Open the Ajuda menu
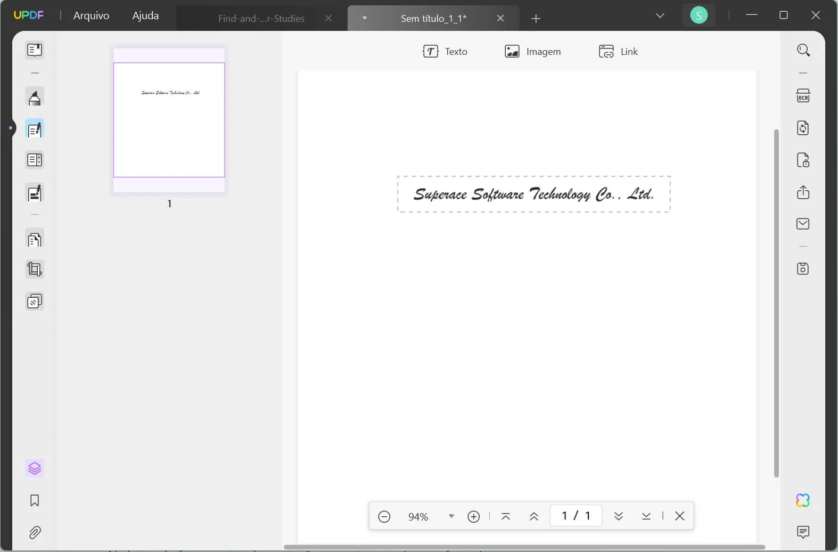The image size is (838, 552). (145, 15)
